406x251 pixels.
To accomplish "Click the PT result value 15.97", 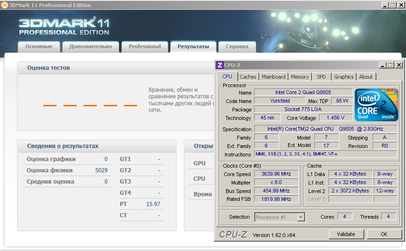I will pyautogui.click(x=153, y=204).
